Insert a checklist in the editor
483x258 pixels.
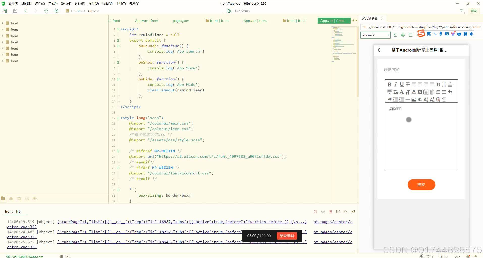click(x=432, y=92)
